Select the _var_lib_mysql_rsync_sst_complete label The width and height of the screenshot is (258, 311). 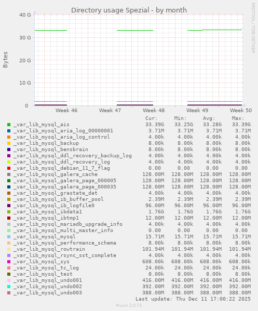point(65,255)
